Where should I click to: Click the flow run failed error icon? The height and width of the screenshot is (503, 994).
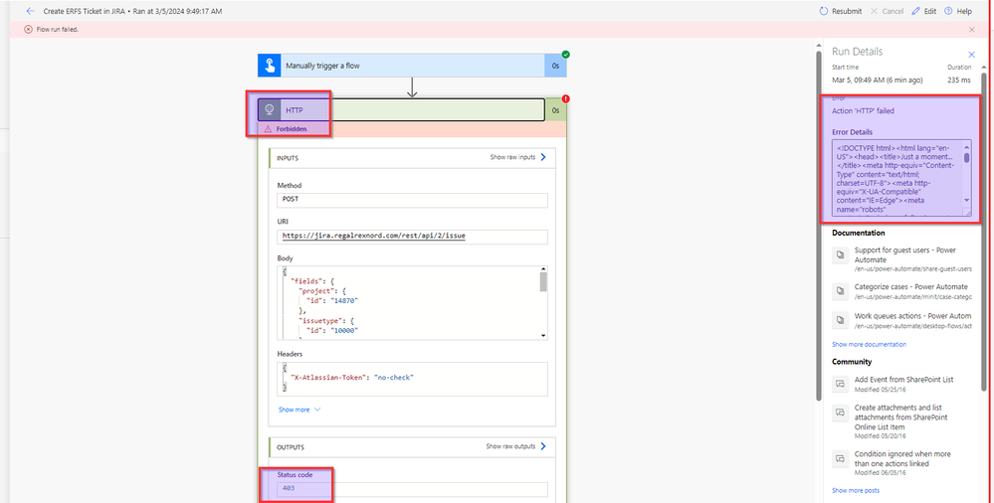[x=28, y=29]
